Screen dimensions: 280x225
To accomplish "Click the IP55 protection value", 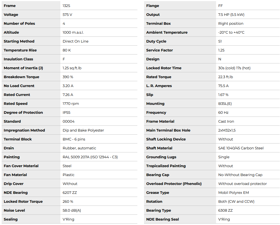I will click(x=67, y=113).
